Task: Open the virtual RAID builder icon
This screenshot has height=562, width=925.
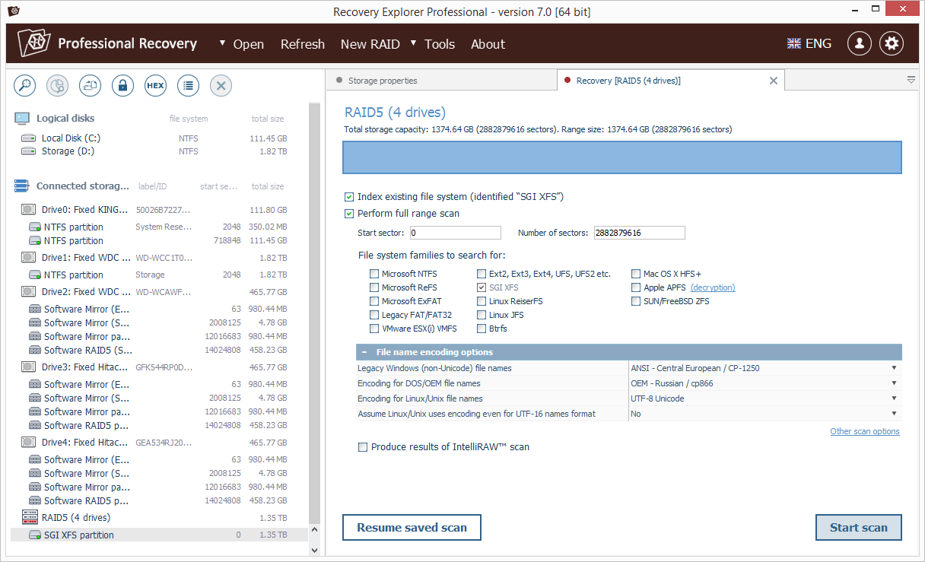Action: click(90, 85)
